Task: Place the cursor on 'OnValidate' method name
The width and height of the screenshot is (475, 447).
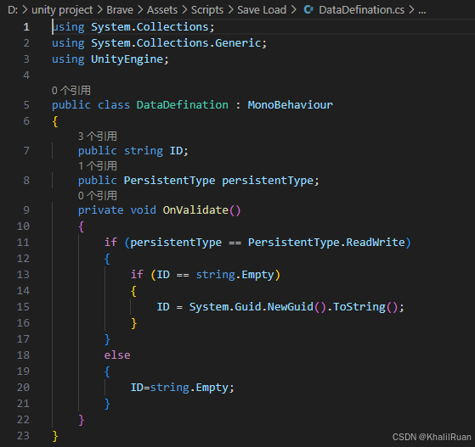Action: [195, 210]
